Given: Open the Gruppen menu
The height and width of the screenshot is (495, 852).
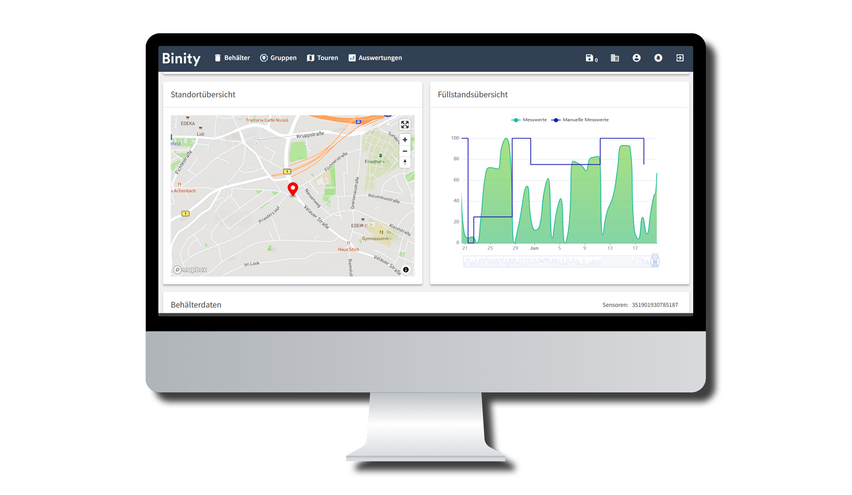Looking at the screenshot, I should (278, 58).
